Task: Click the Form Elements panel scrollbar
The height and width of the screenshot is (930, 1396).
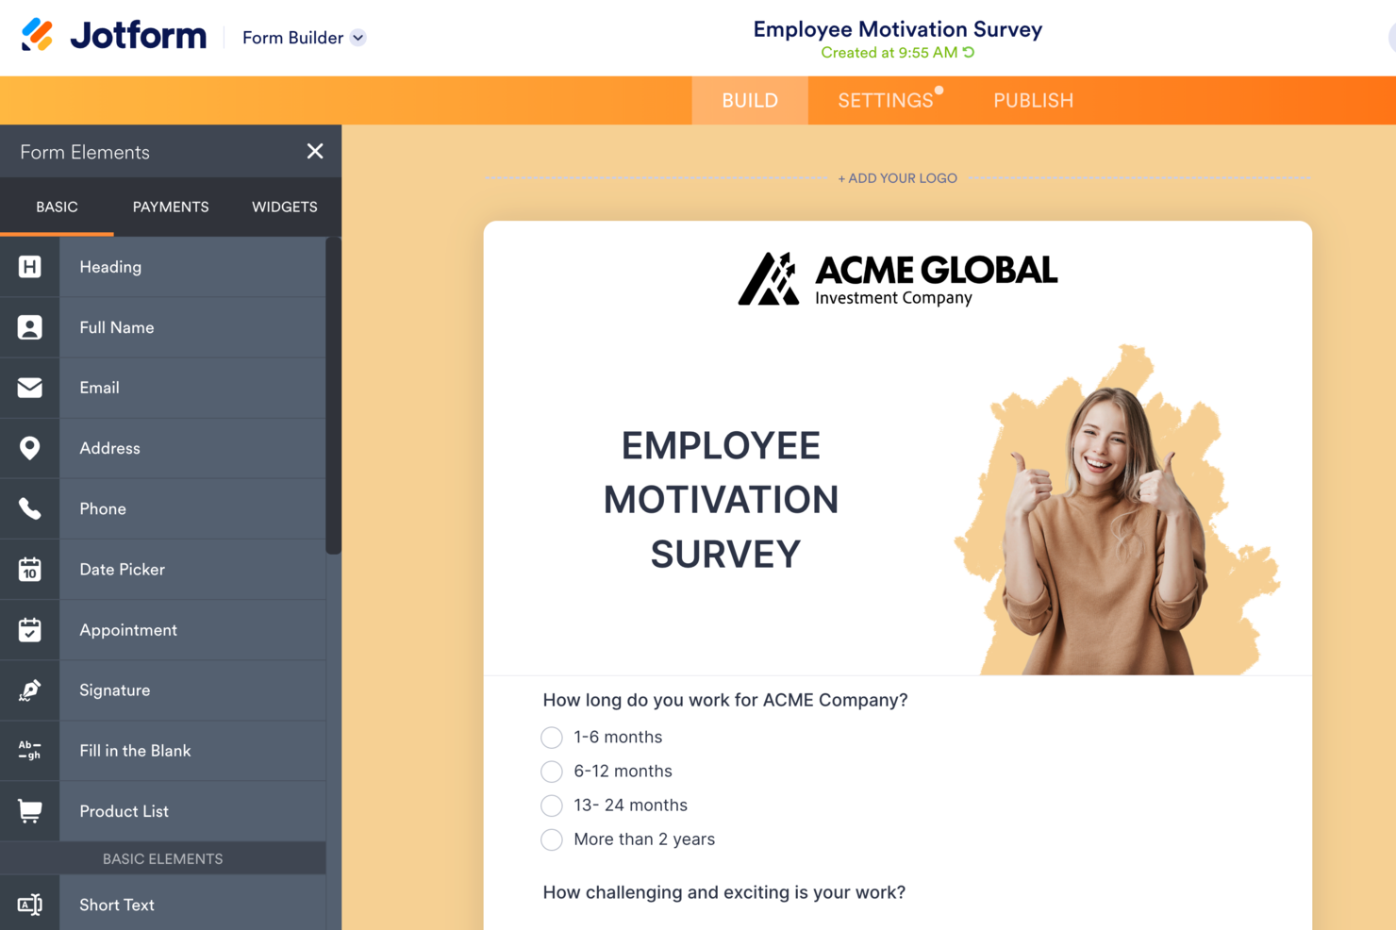Action: click(333, 396)
